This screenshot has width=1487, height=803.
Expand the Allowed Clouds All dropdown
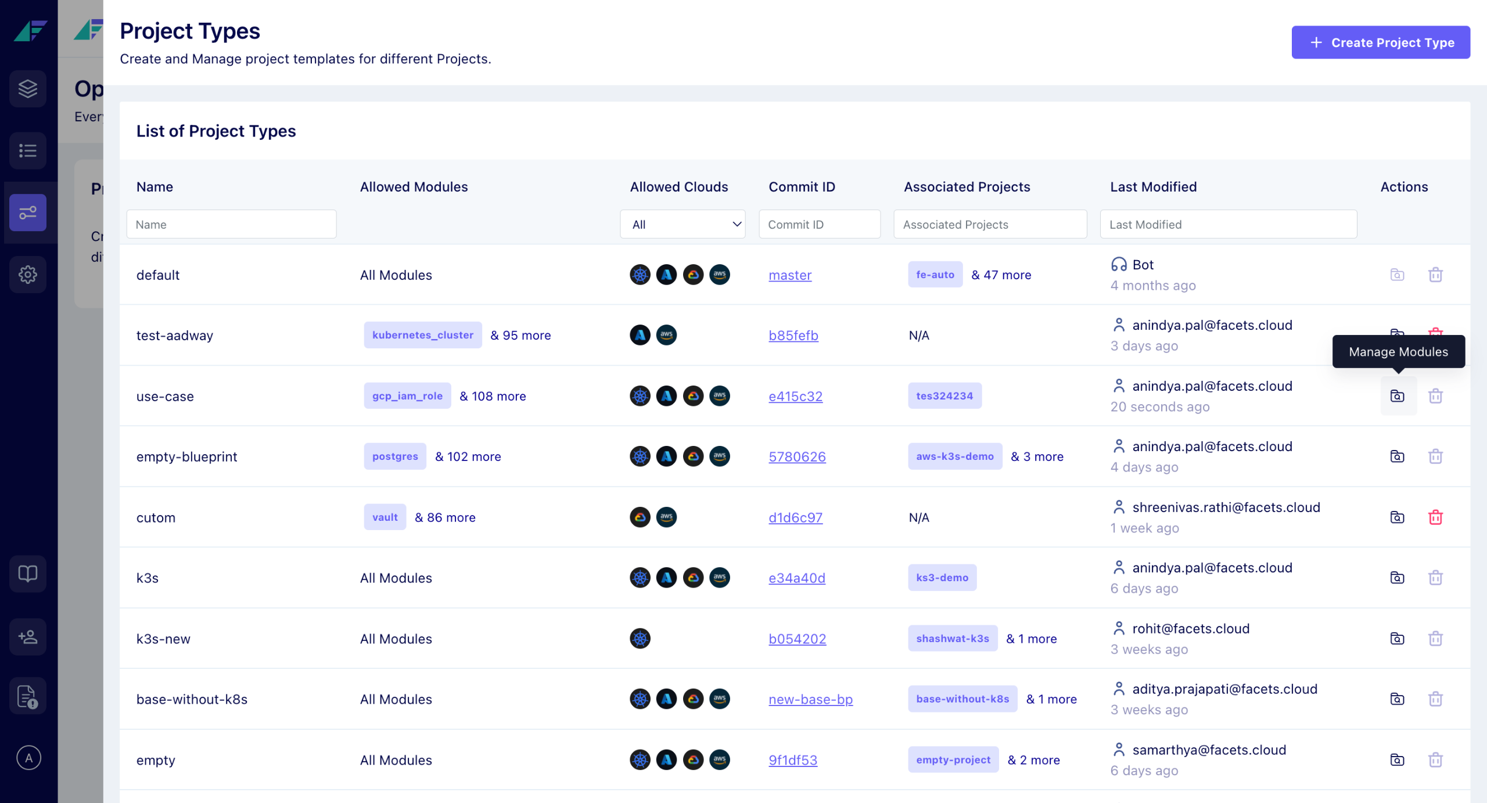[682, 224]
